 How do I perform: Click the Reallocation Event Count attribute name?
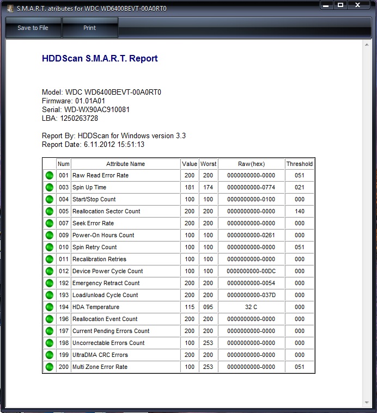(105, 319)
